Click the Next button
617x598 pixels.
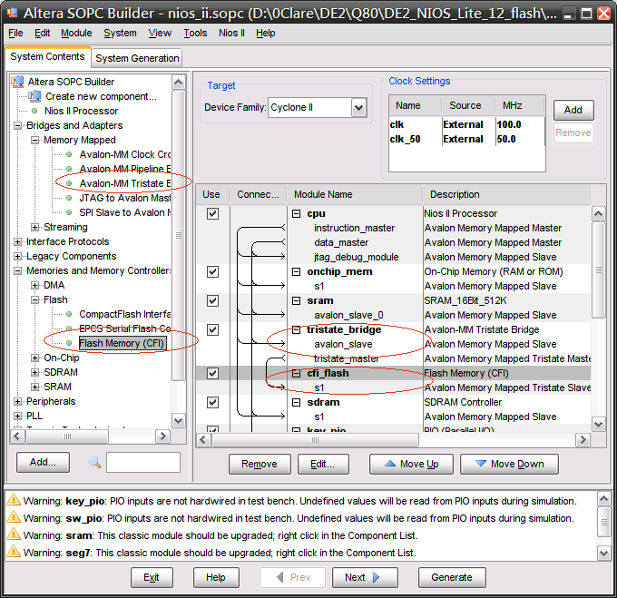[x=365, y=577]
